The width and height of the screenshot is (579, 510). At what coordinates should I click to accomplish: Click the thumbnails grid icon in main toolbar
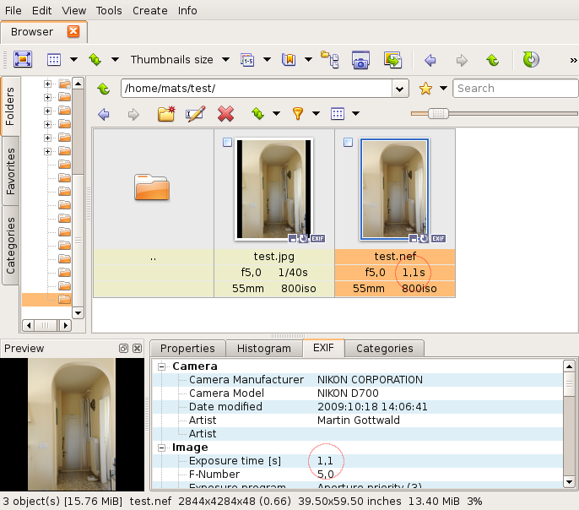click(x=54, y=59)
